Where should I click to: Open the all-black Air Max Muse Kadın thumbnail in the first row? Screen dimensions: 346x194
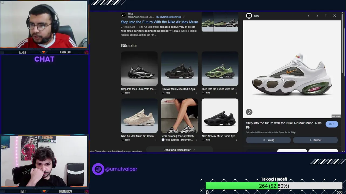pyautogui.click(x=179, y=69)
